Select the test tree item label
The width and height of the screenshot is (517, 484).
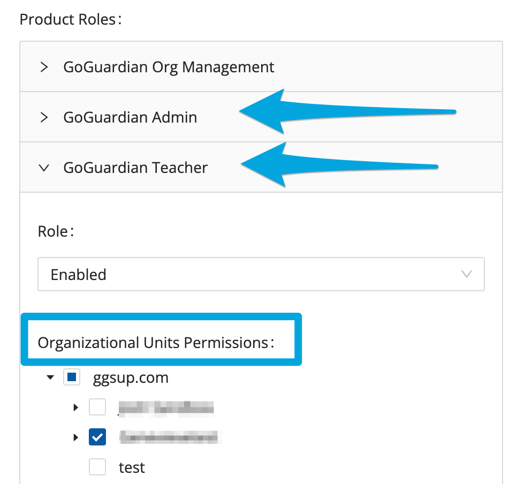pos(132,467)
